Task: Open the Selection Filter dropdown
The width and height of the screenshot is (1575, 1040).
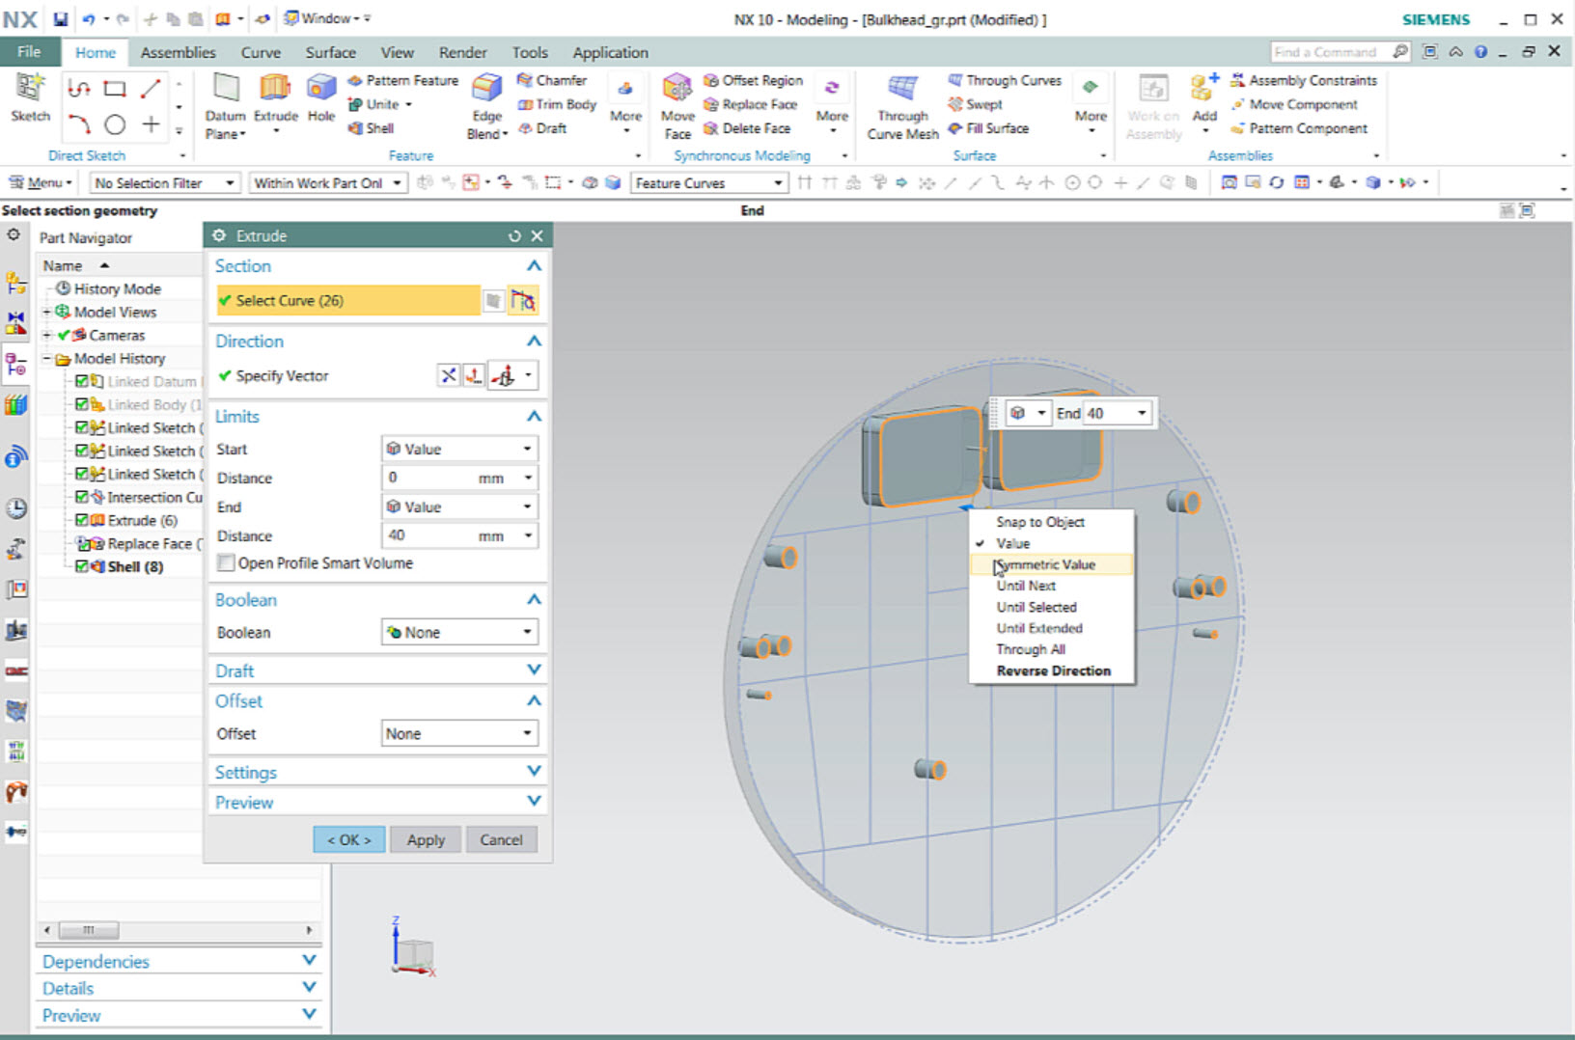Action: pos(230,182)
